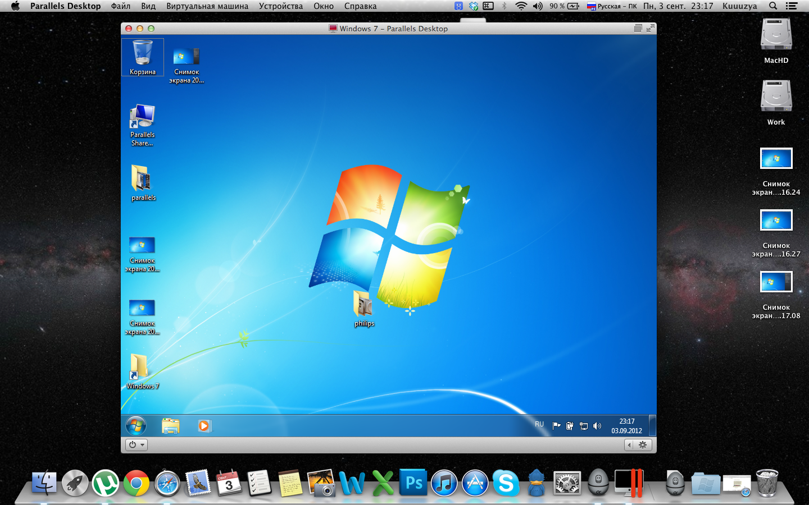The height and width of the screenshot is (505, 809).
Task: Open the App Store from the Dock
Action: [x=475, y=483]
